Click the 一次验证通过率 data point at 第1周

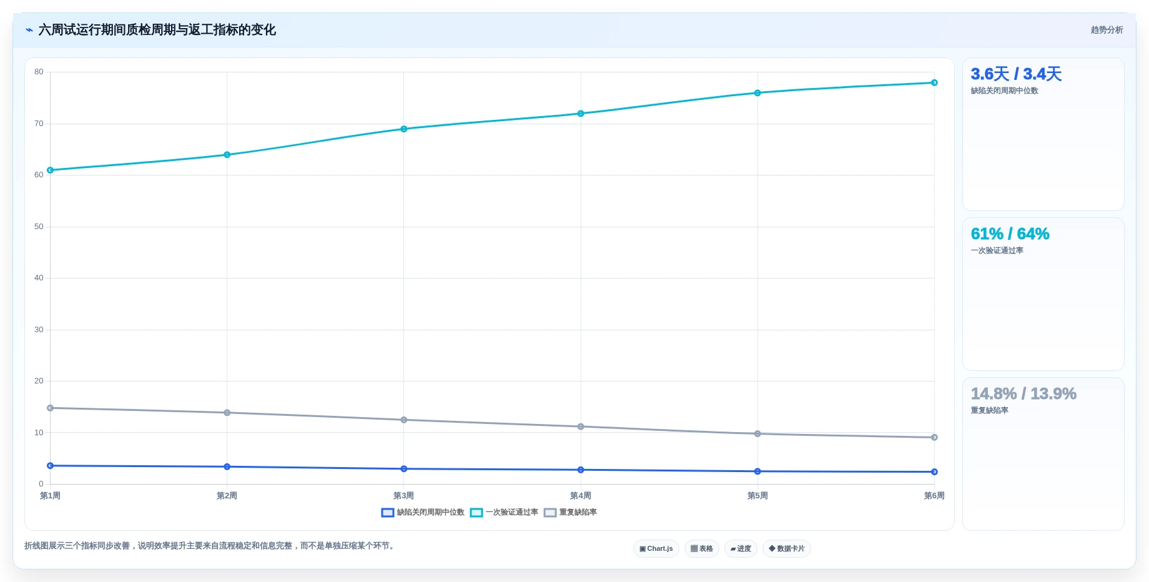click(50, 170)
